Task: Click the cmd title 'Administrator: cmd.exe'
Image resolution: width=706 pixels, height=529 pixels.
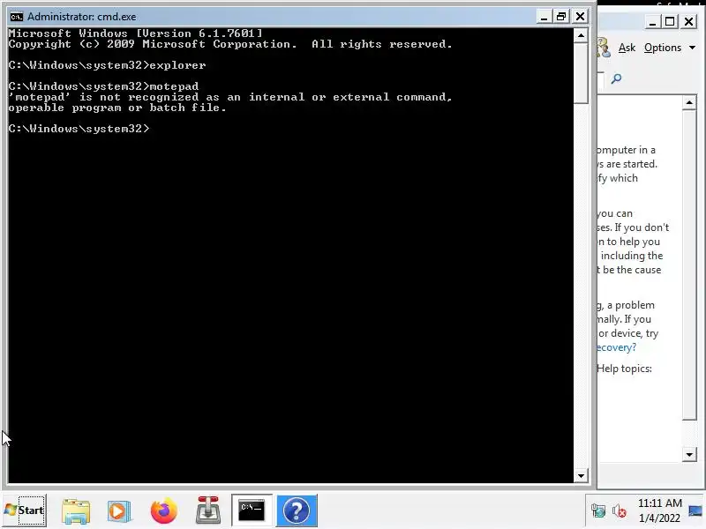Action: tap(81, 17)
